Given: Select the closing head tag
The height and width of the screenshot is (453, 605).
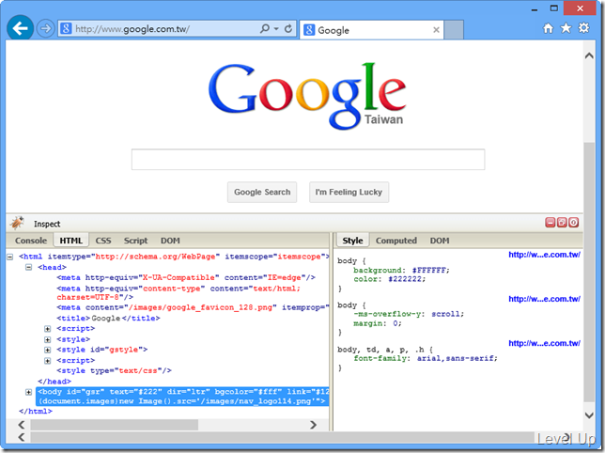Looking at the screenshot, I should 54,382.
